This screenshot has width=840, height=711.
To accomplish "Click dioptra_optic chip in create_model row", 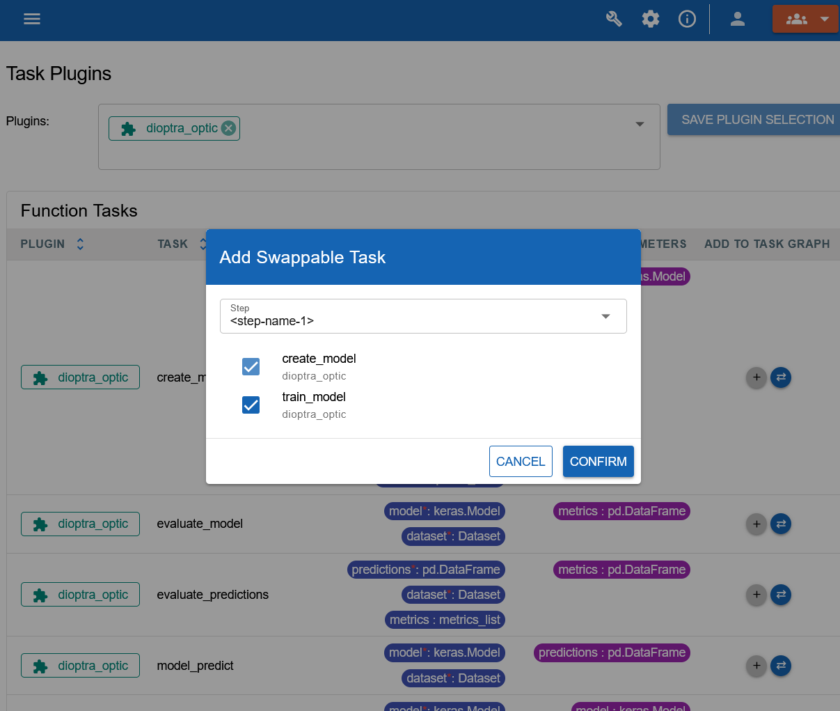I will coord(80,377).
